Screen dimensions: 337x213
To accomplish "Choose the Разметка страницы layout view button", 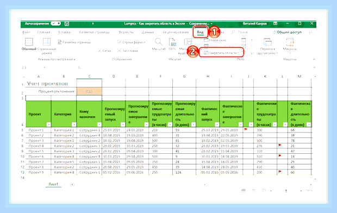I will [74, 42].
